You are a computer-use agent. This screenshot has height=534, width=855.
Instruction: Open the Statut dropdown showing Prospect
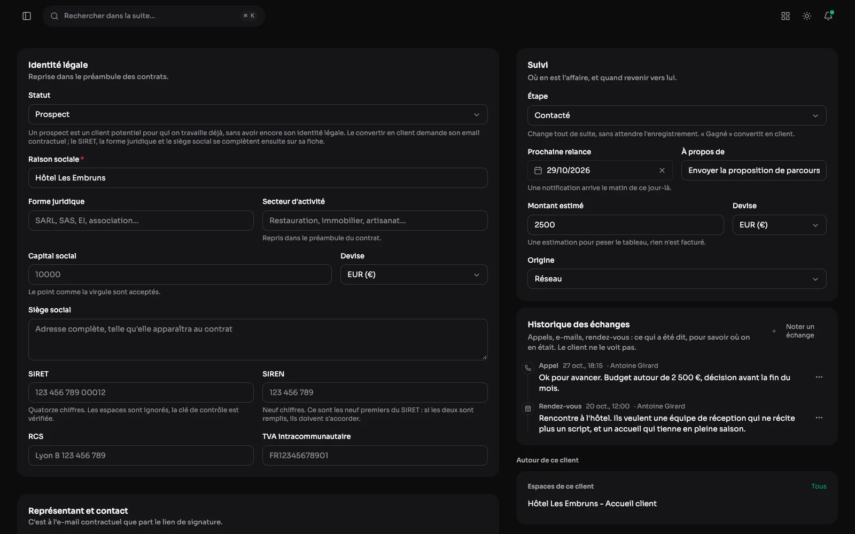click(x=258, y=114)
